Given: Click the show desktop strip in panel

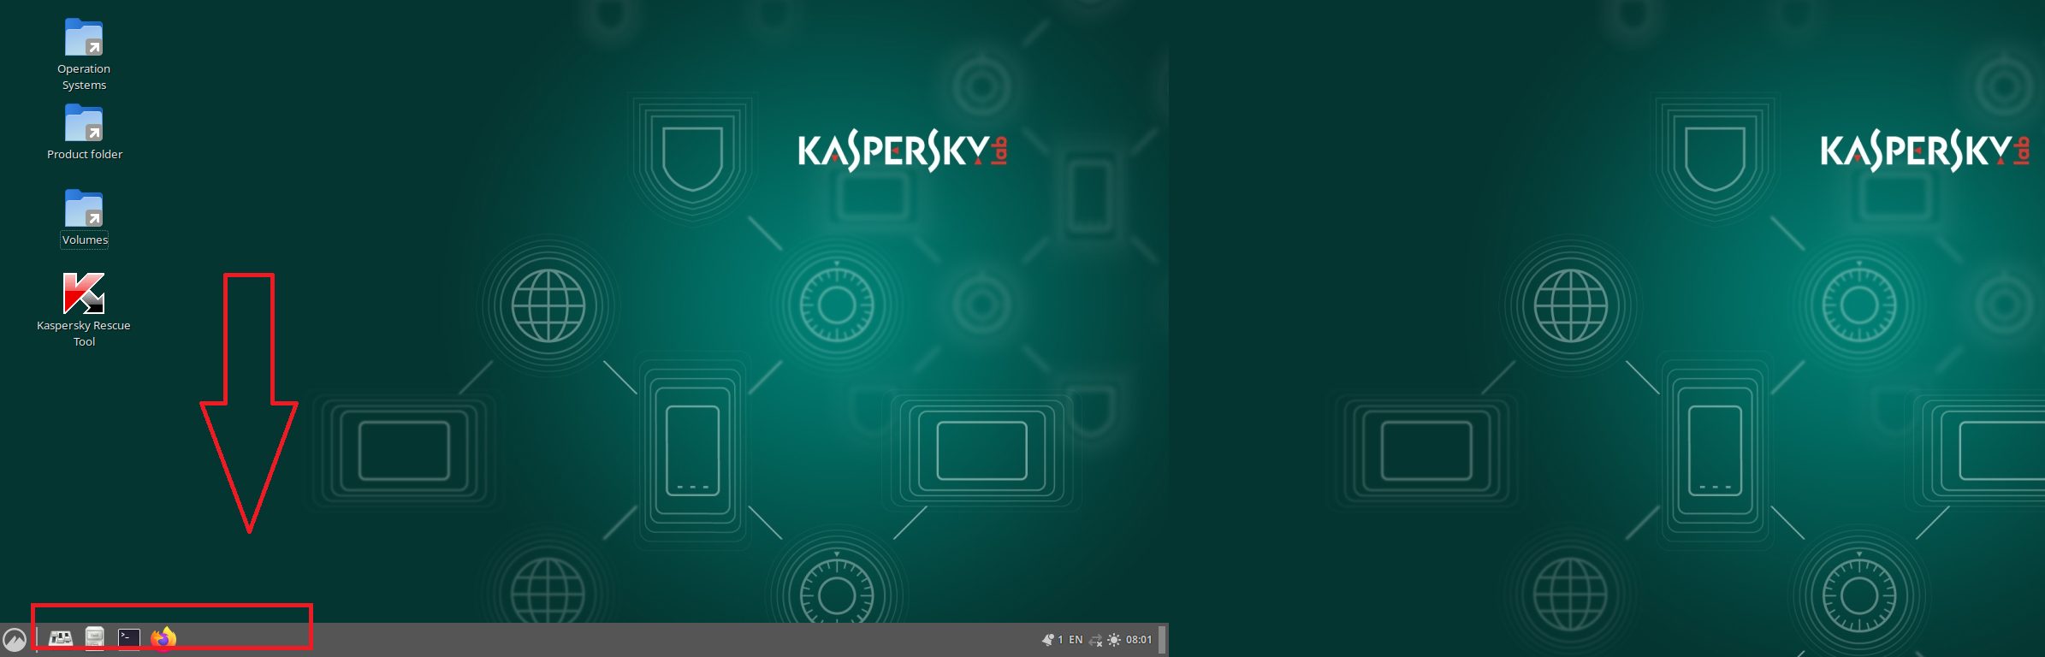Looking at the screenshot, I should tap(1162, 640).
